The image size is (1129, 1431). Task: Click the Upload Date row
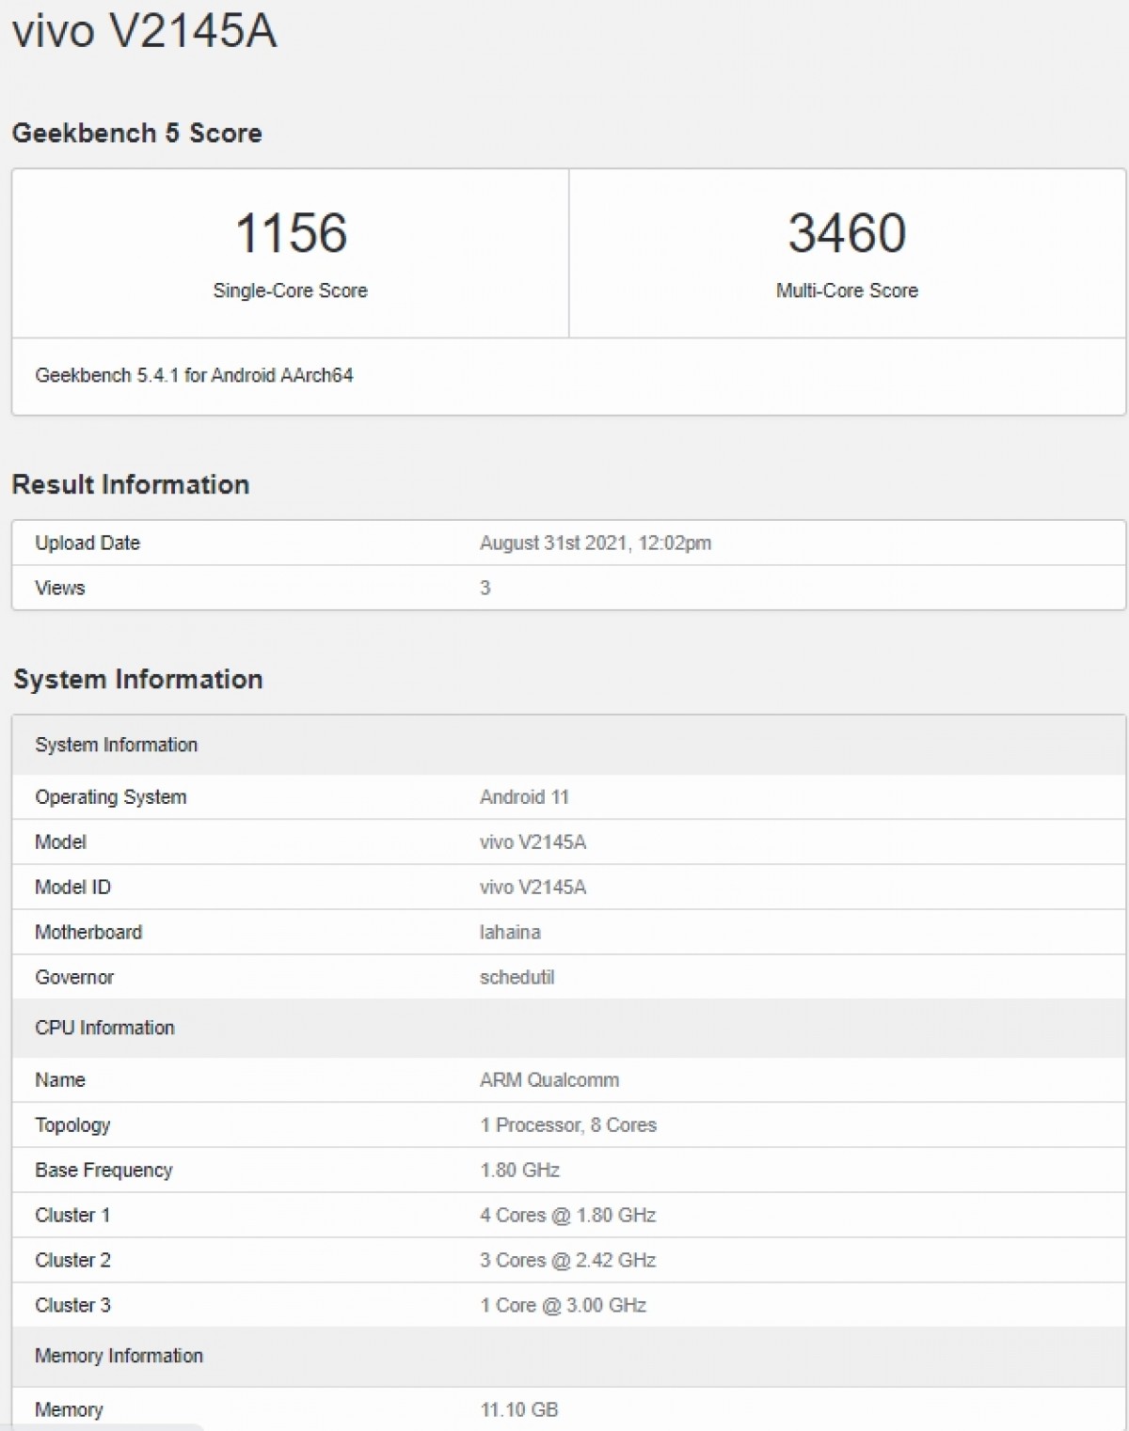[x=87, y=543]
